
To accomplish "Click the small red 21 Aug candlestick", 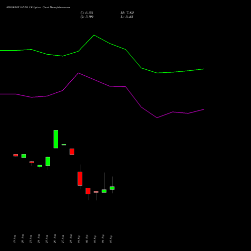I will click(x=32, y=162).
